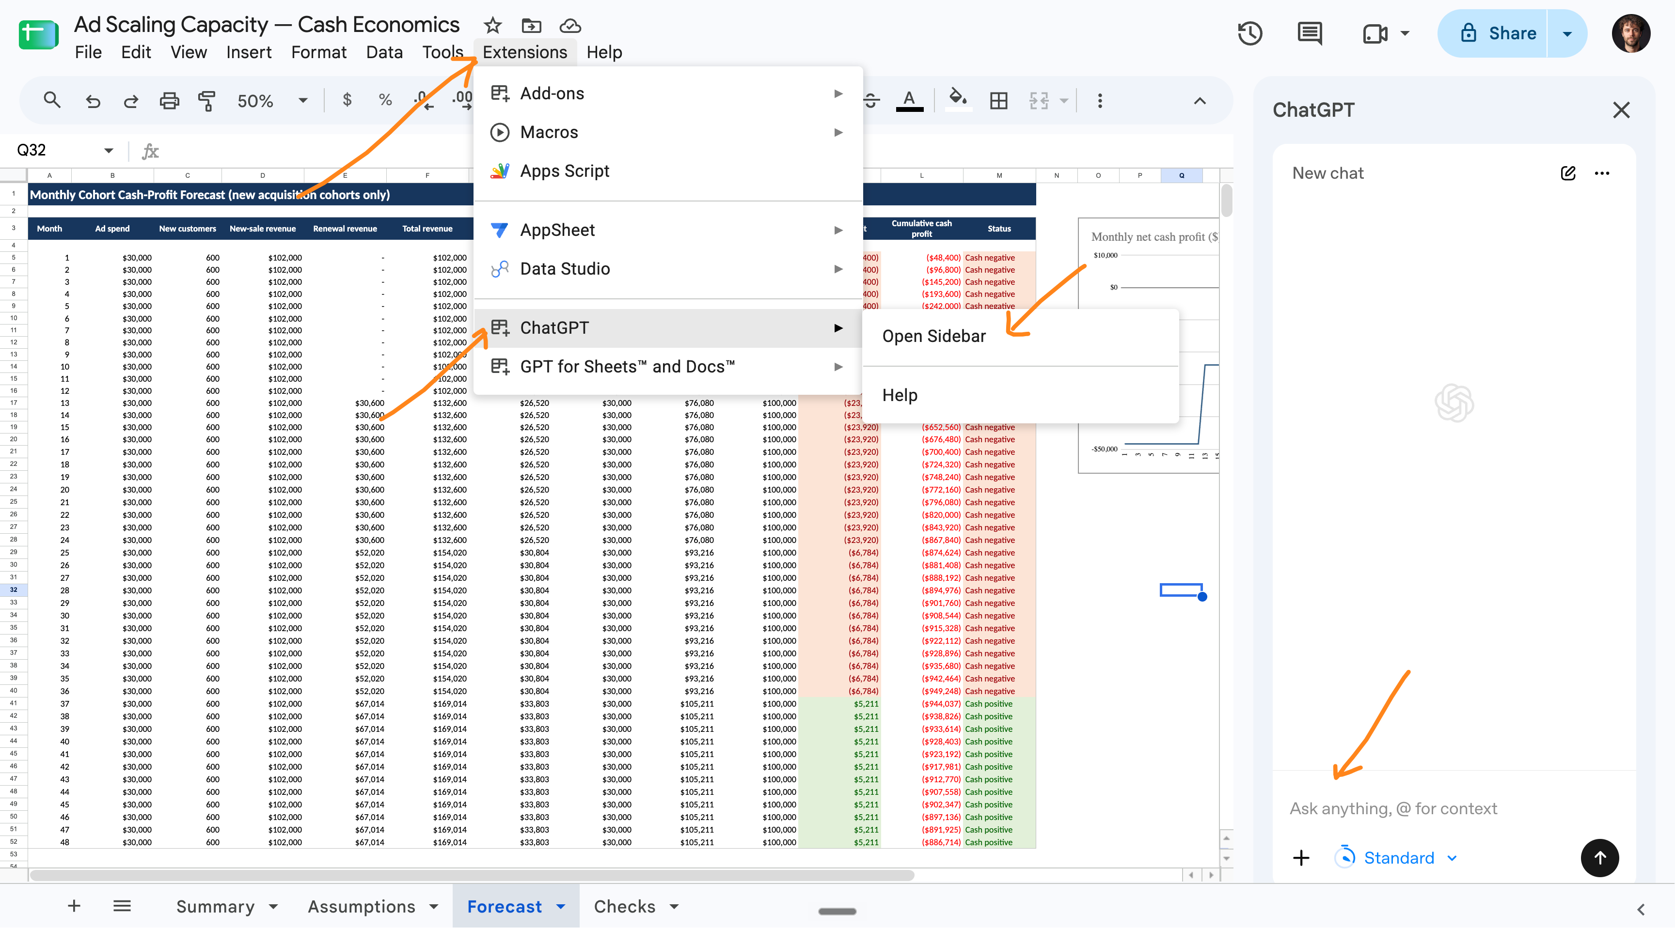Open version history clock icon
The height and width of the screenshot is (929, 1675).
(1250, 33)
